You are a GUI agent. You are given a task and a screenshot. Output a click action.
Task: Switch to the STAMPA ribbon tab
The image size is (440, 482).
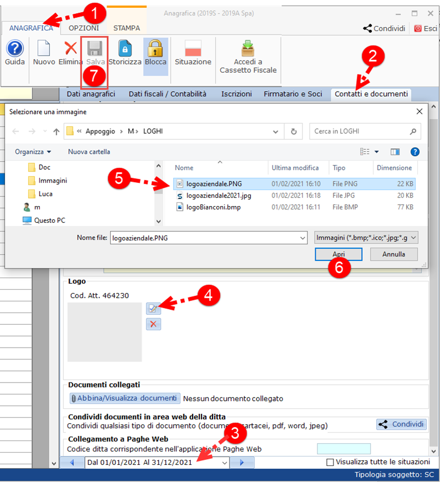tap(127, 28)
